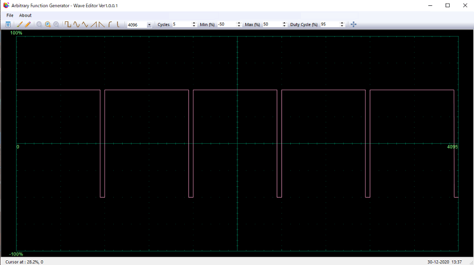Generate a falling ramp sawtooth waveform
Image resolution: width=474 pixels, height=265 pixels.
pyautogui.click(x=101, y=24)
